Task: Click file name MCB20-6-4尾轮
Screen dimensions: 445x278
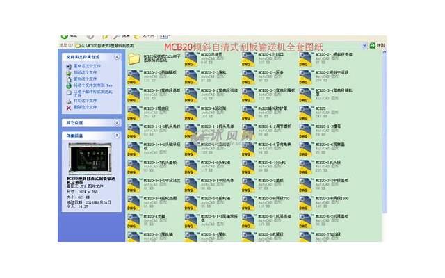Action: [x=213, y=234]
